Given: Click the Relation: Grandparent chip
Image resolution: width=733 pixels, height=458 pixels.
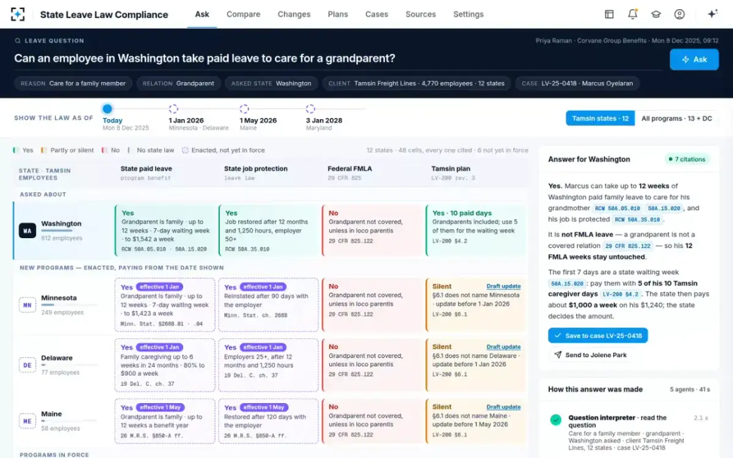Looking at the screenshot, I should [178, 84].
